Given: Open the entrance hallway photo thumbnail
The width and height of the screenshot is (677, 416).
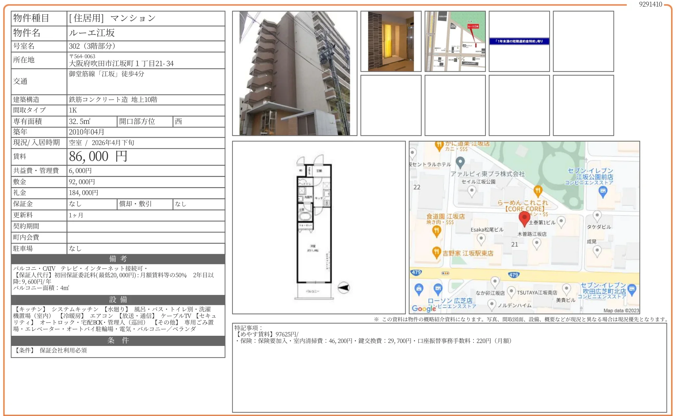Looking at the screenshot, I should pos(391,41).
